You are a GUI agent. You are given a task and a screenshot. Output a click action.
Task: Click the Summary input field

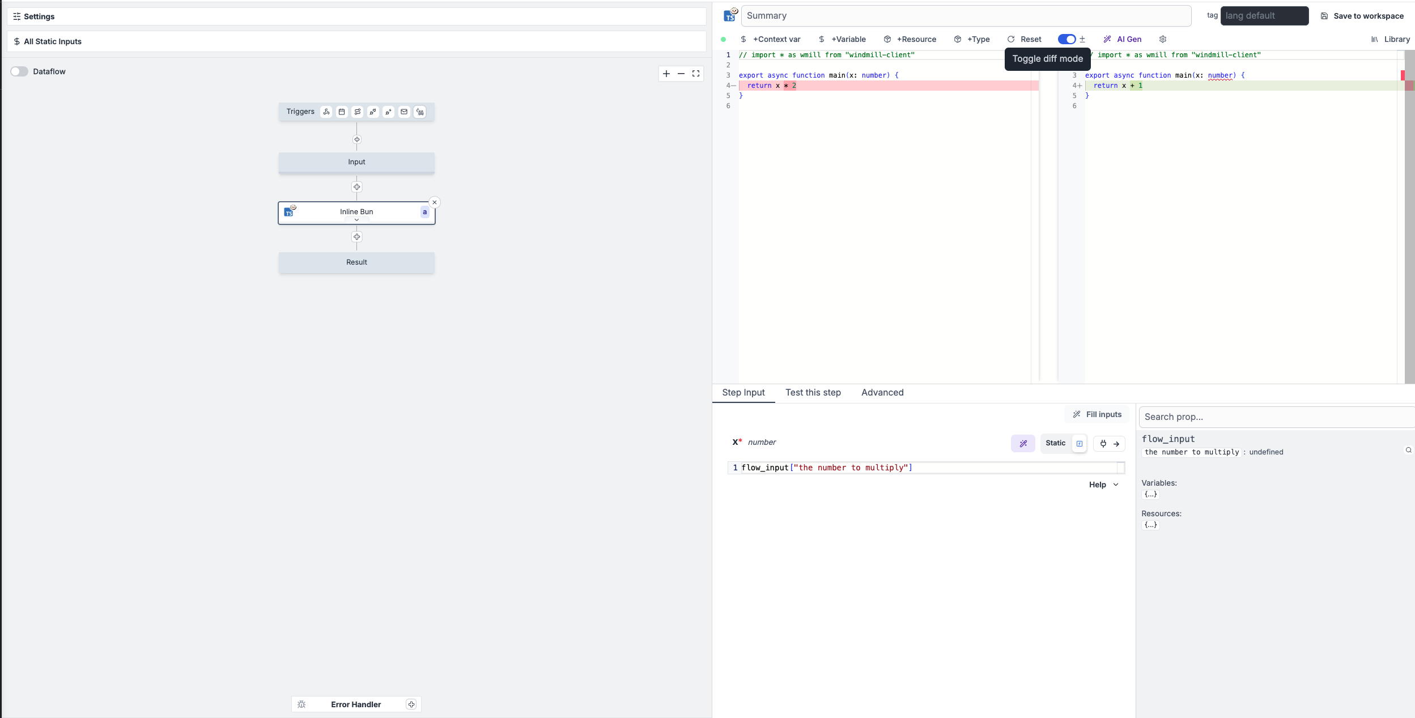click(966, 16)
